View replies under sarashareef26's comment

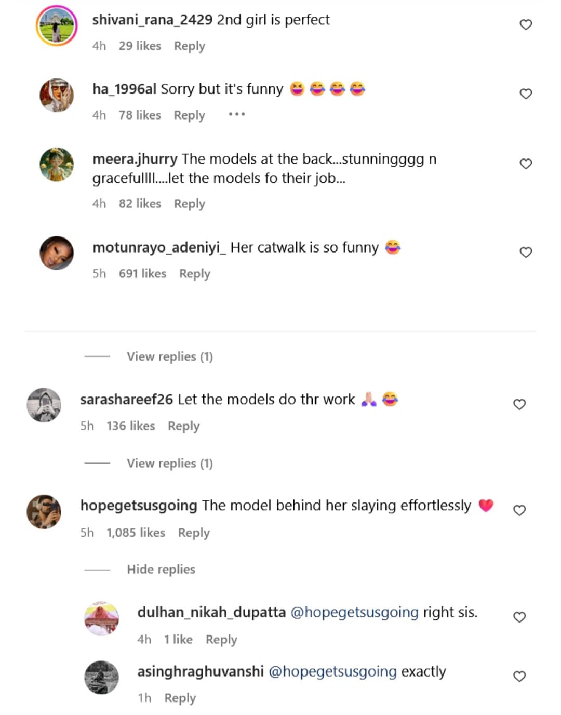click(169, 463)
